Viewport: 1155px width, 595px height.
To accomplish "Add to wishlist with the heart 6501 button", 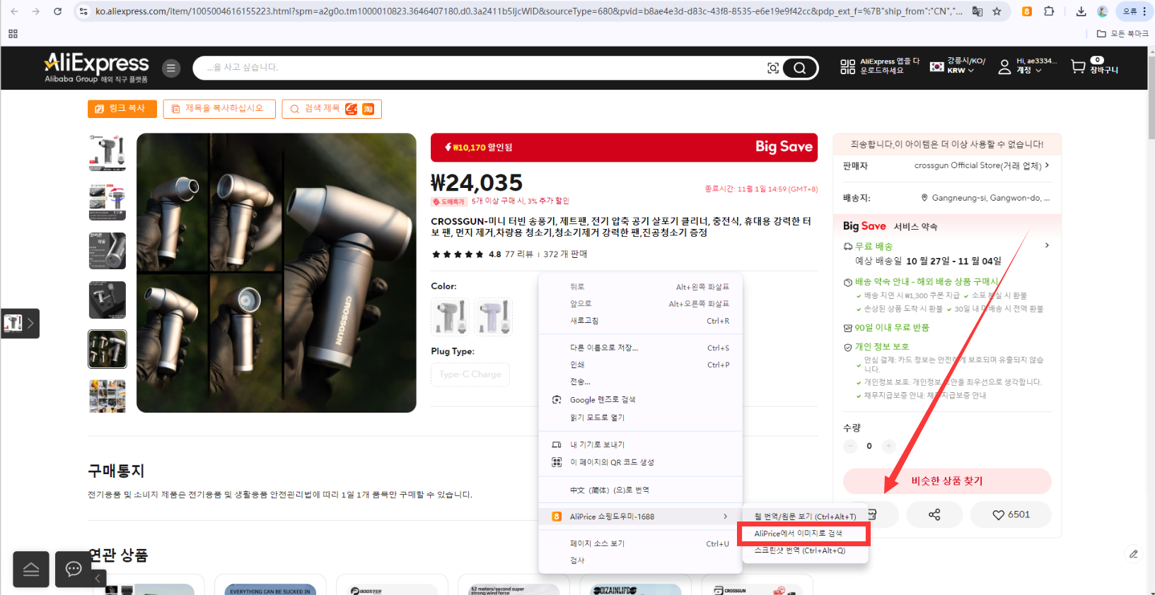I will tap(1011, 514).
